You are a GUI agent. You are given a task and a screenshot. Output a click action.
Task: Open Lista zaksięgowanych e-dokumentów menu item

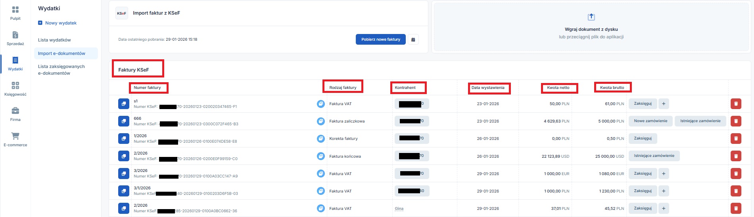pos(61,70)
